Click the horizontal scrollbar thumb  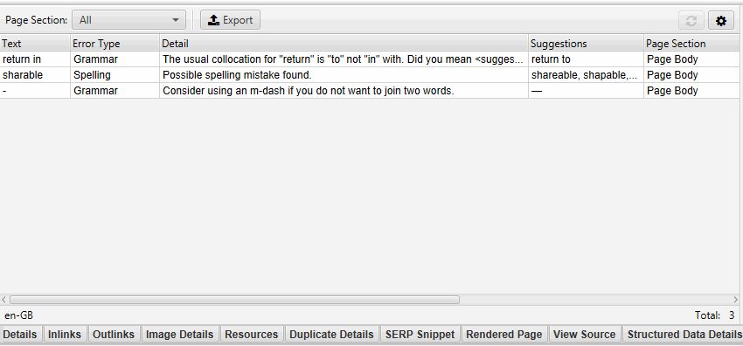click(x=234, y=300)
